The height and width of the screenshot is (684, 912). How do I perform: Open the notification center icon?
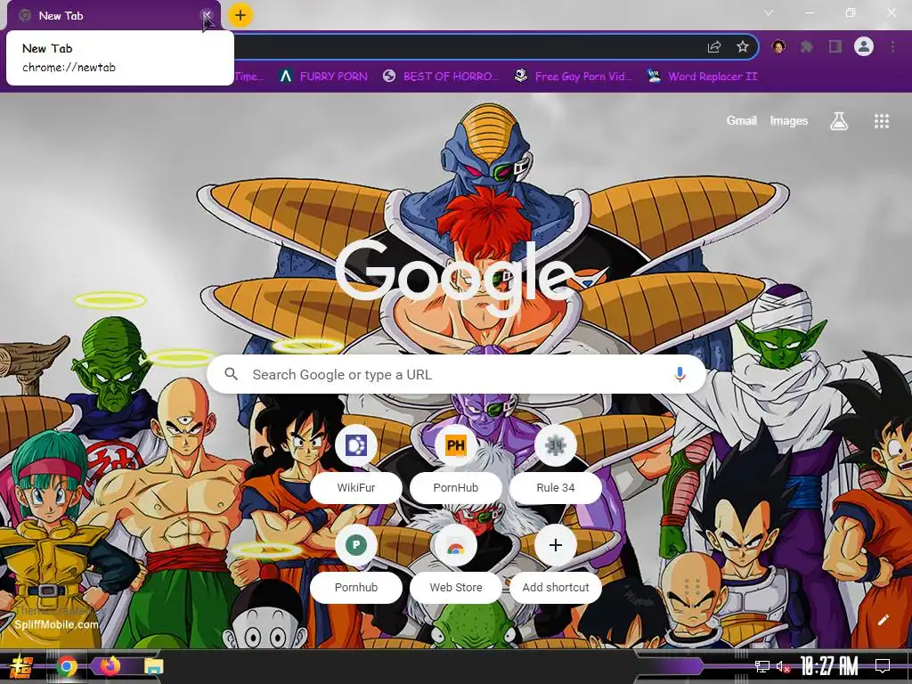(883, 666)
